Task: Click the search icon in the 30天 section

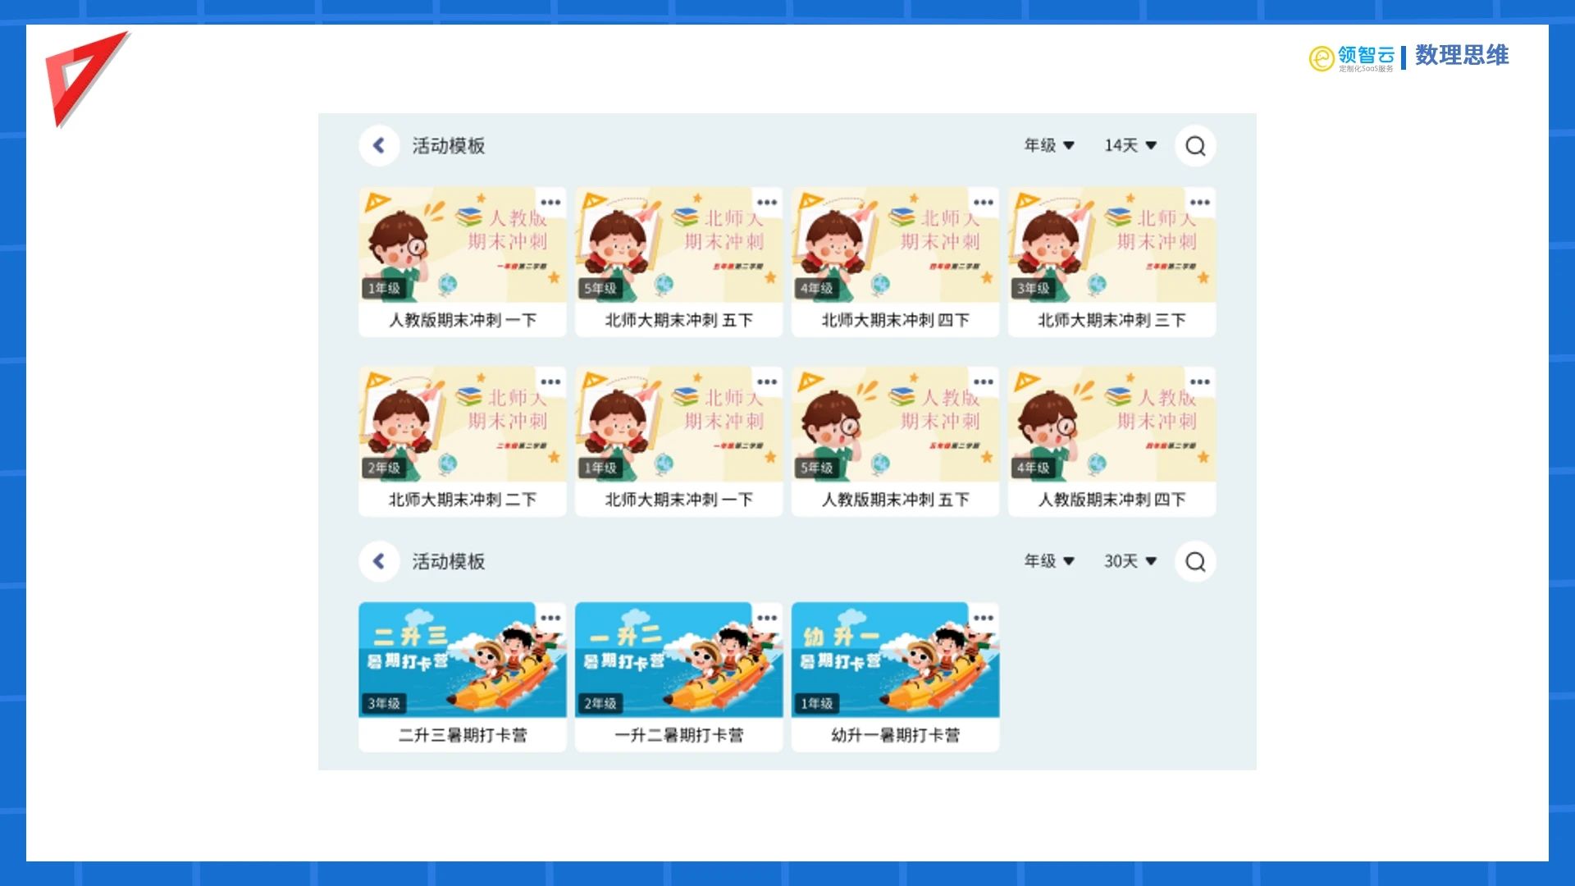Action: tap(1195, 561)
